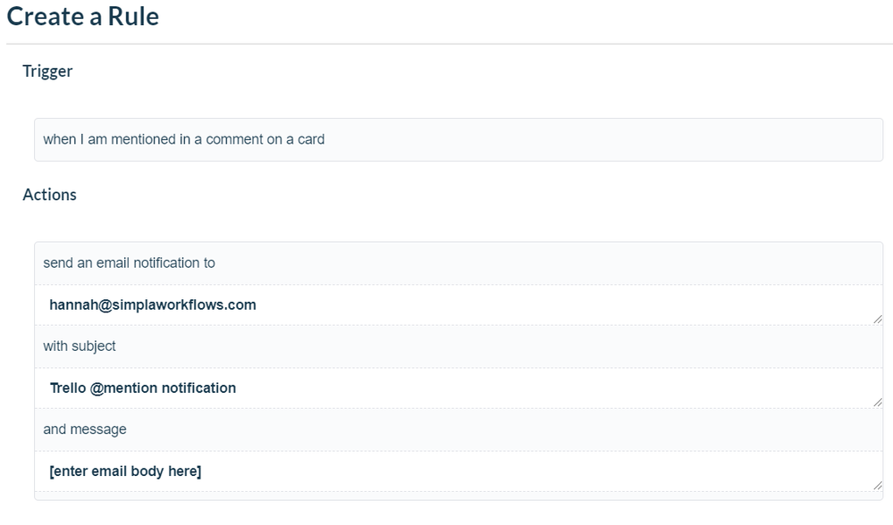This screenshot has width=893, height=525.
Task: Select the 'Actions' section header
Action: pos(49,194)
